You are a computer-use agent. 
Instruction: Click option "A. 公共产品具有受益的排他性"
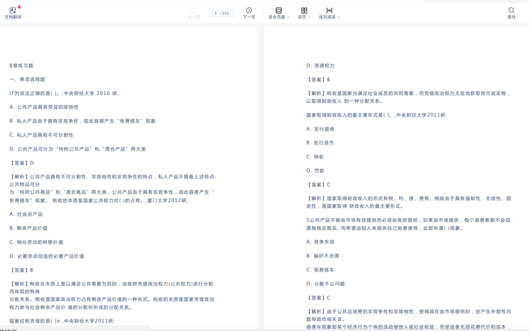44,107
